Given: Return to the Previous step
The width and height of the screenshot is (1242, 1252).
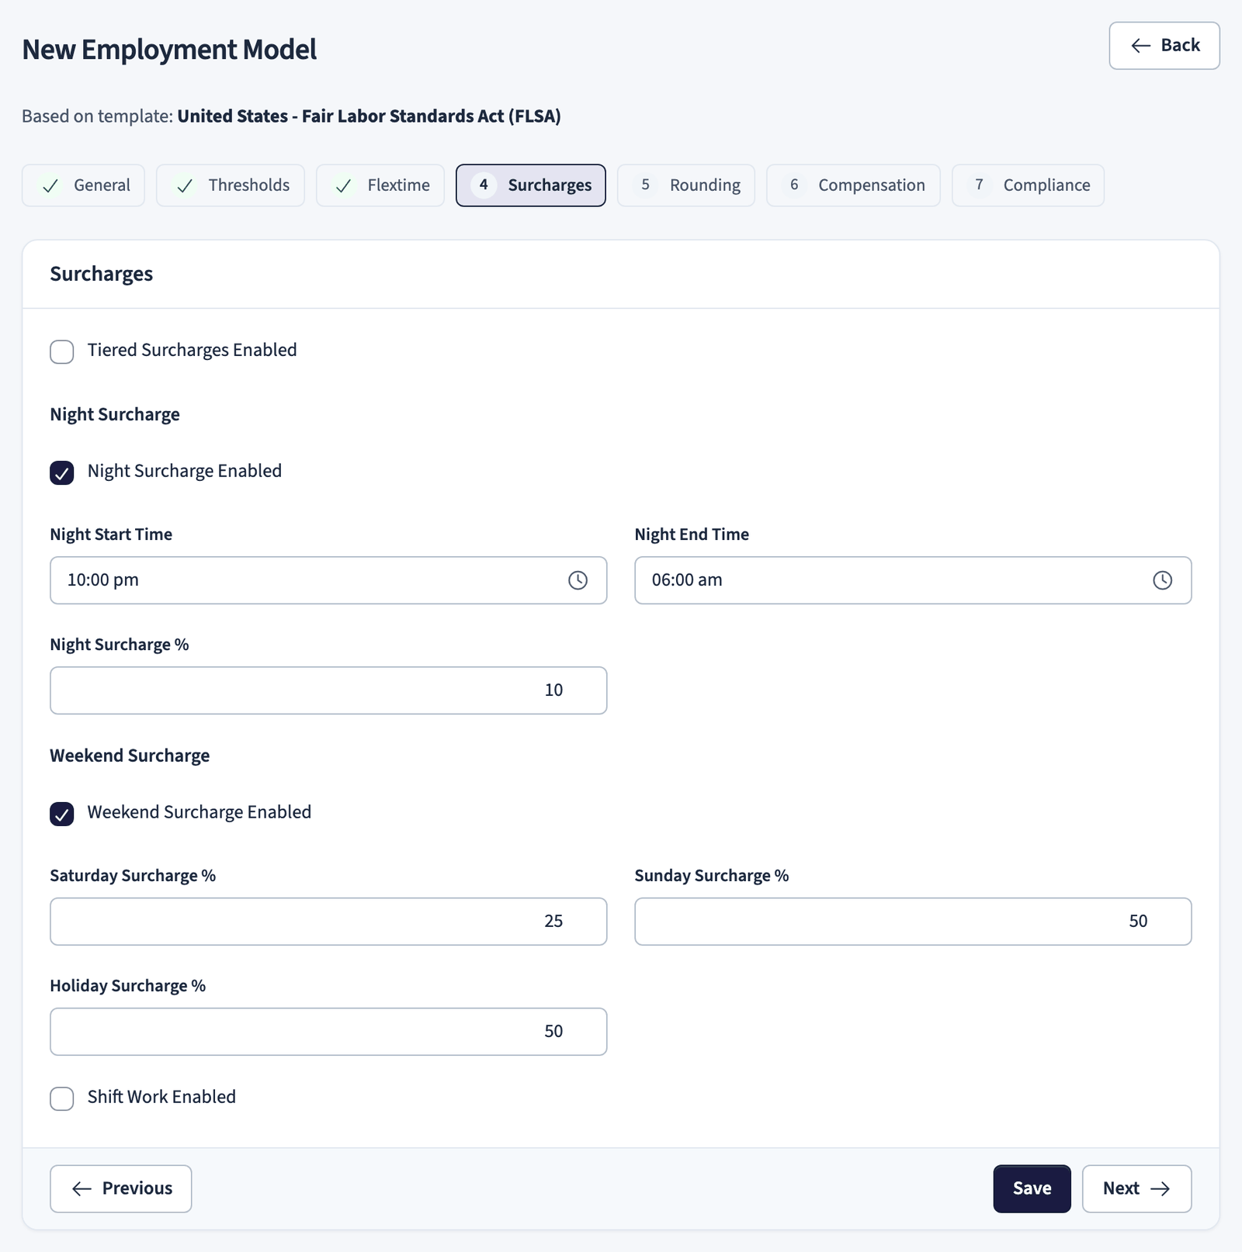Looking at the screenshot, I should tap(121, 1188).
